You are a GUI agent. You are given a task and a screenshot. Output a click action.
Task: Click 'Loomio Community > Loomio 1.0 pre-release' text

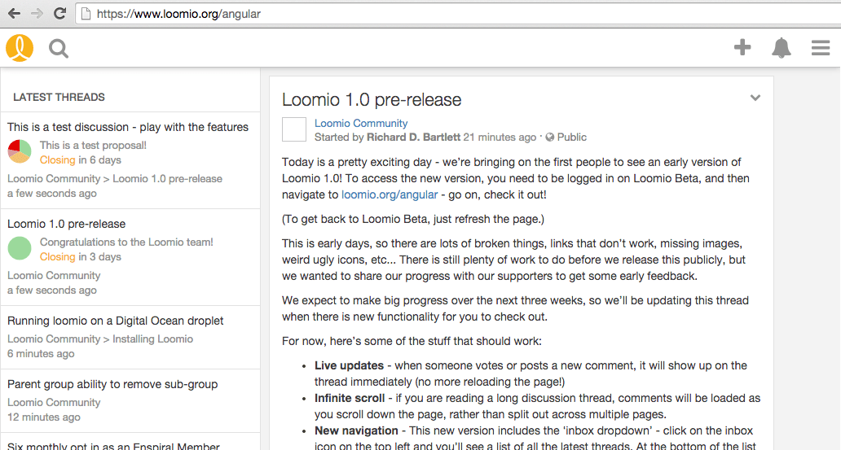(x=115, y=178)
